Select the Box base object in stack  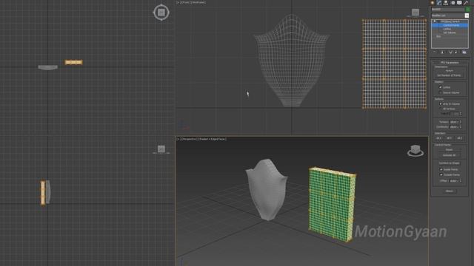pos(438,36)
